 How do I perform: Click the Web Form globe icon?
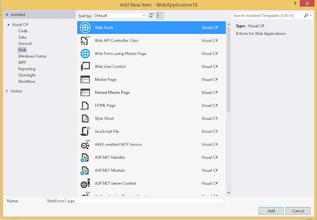point(85,28)
